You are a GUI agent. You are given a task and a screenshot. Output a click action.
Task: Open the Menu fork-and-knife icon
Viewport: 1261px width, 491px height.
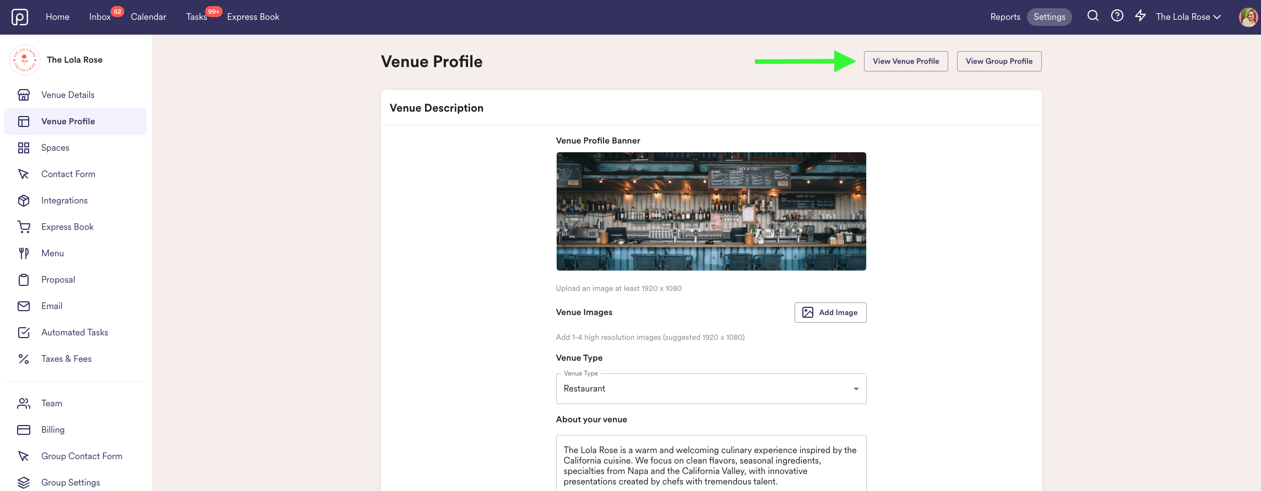pos(24,253)
